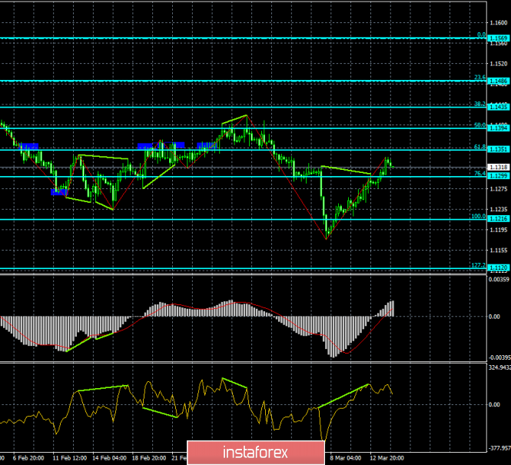Click the MACD scale value -0.00395
The height and width of the screenshot is (465, 511).
[499, 358]
